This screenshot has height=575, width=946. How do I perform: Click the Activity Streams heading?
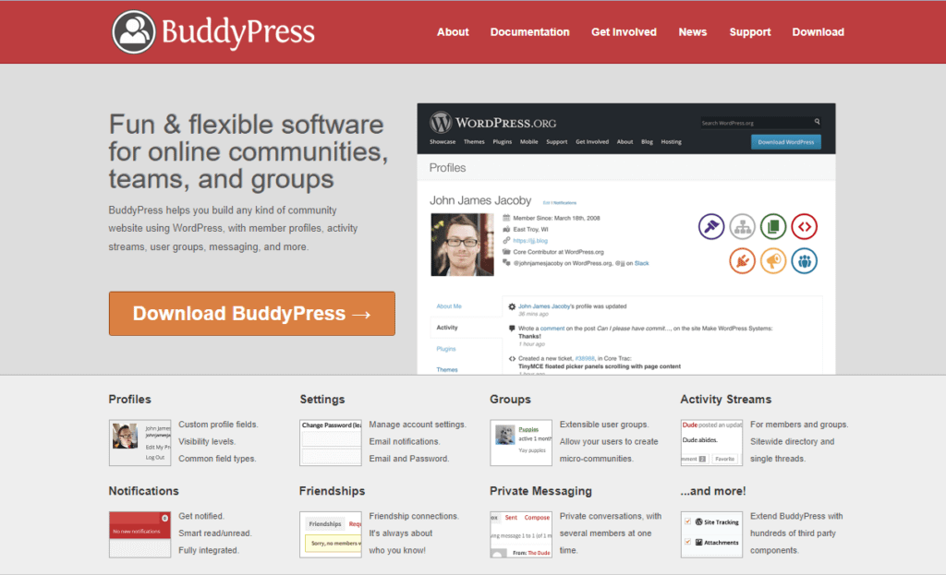726,399
